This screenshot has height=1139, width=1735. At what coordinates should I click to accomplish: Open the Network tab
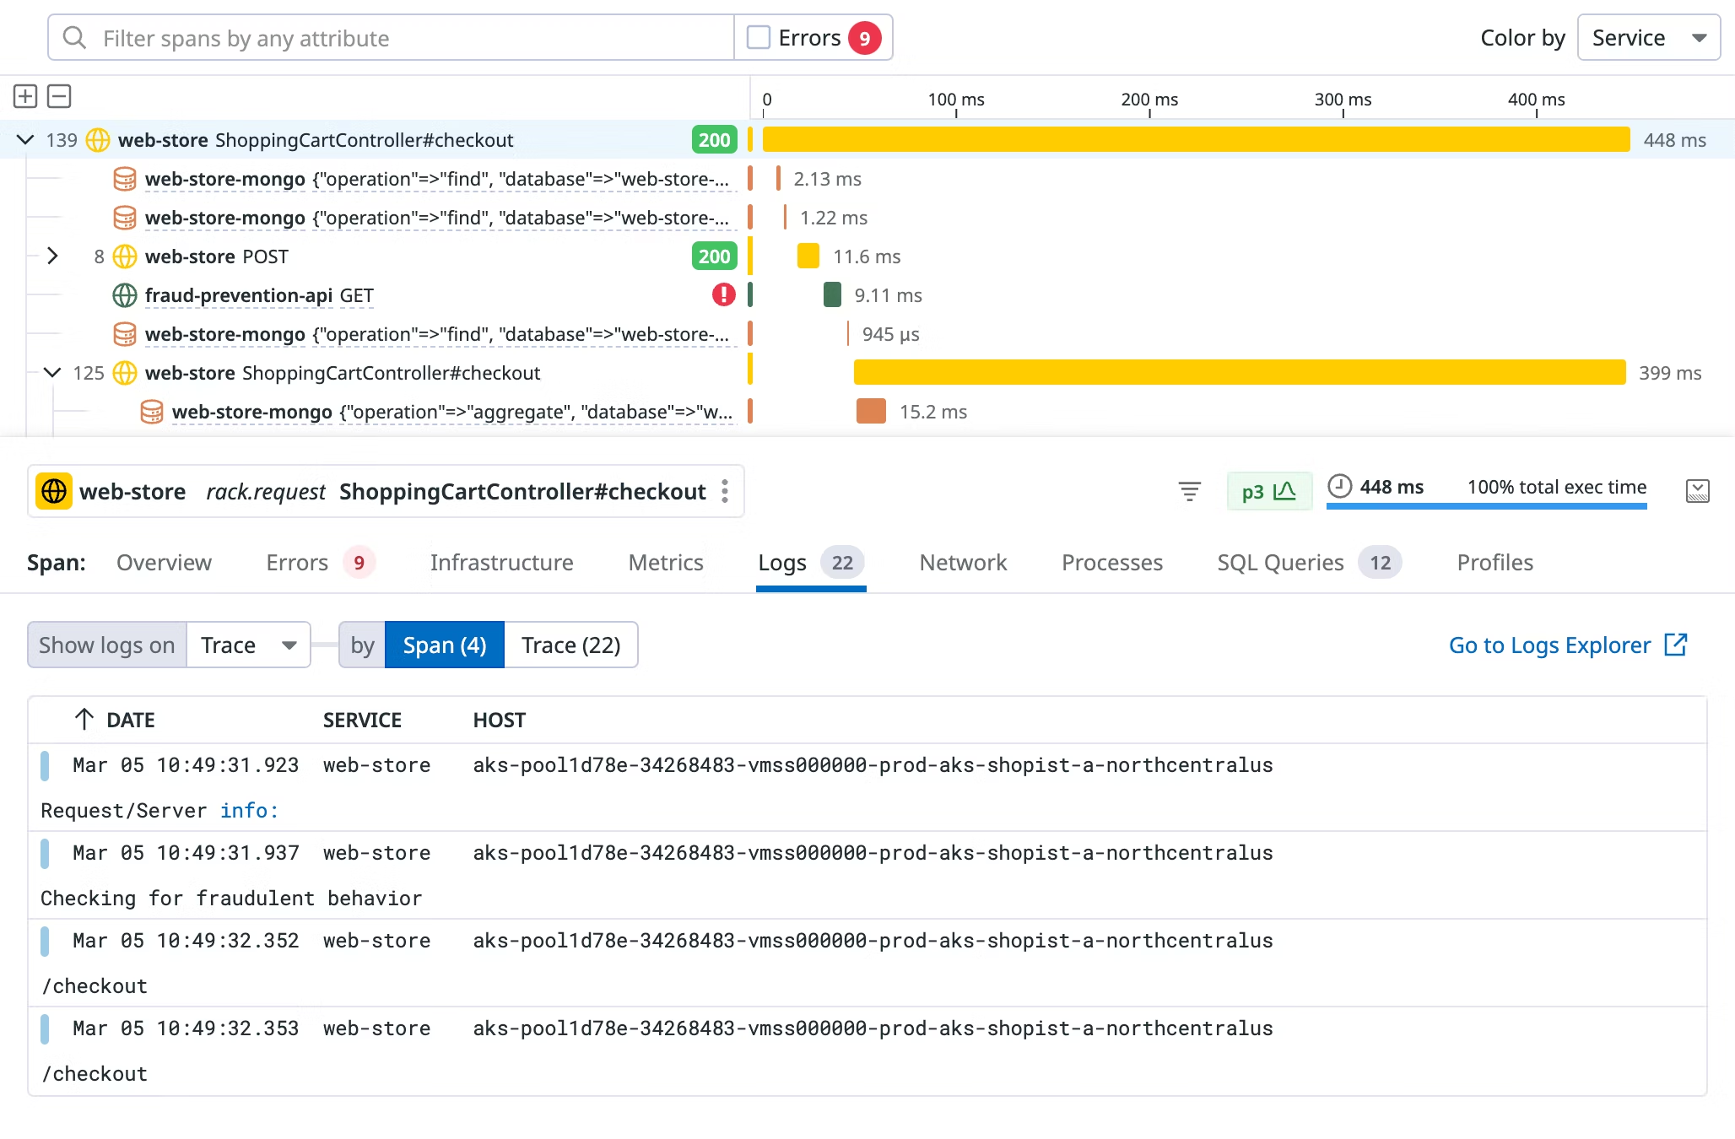tap(963, 562)
